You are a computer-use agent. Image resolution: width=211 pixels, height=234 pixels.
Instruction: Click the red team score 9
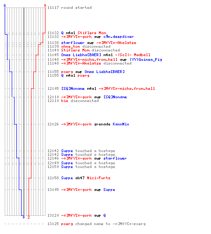(45, 6)
